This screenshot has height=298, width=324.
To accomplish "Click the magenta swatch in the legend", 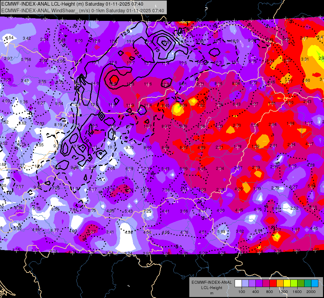I will (x=266, y=283).
